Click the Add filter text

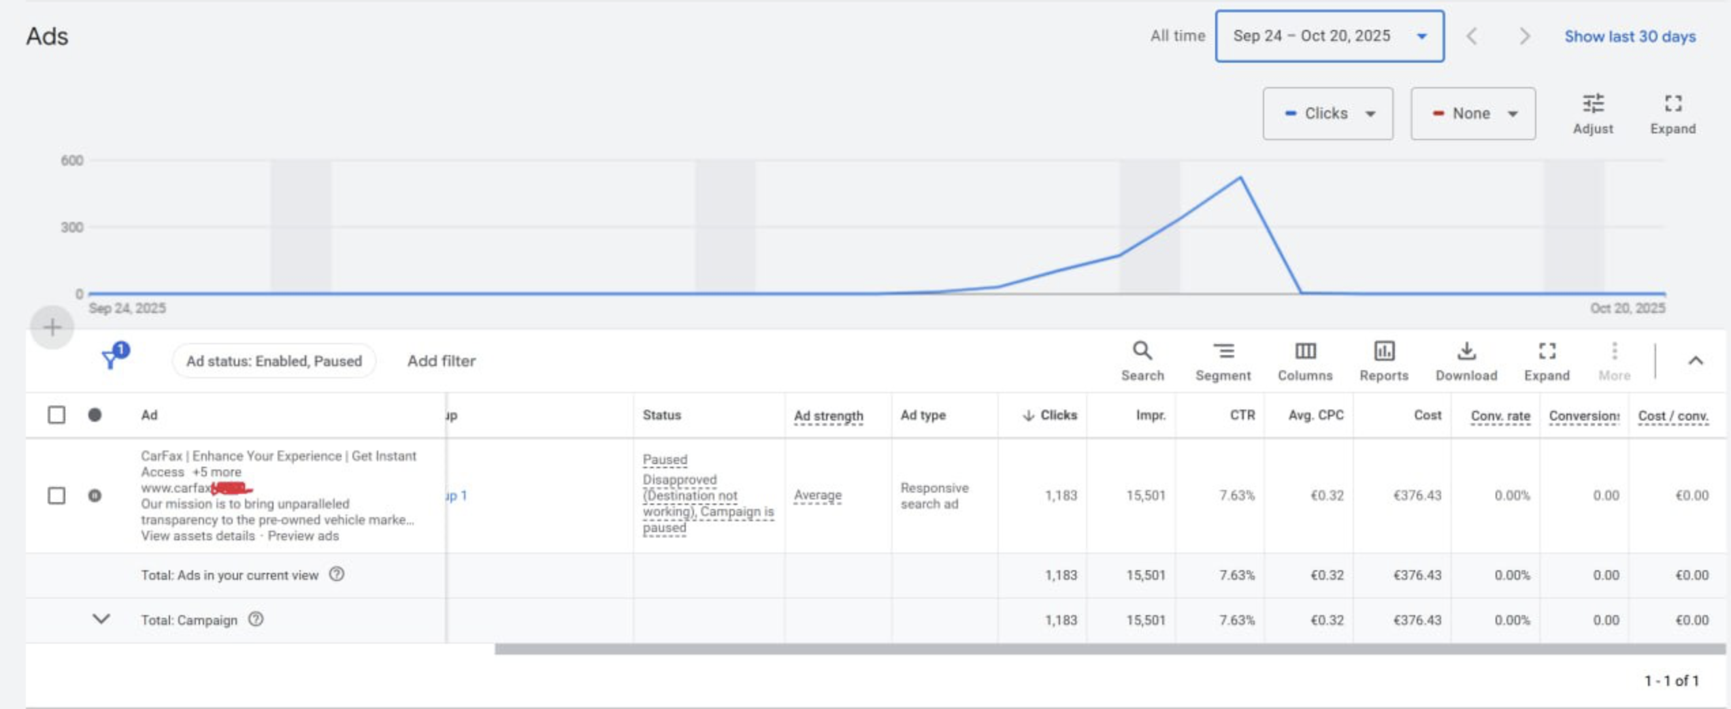pyautogui.click(x=441, y=361)
